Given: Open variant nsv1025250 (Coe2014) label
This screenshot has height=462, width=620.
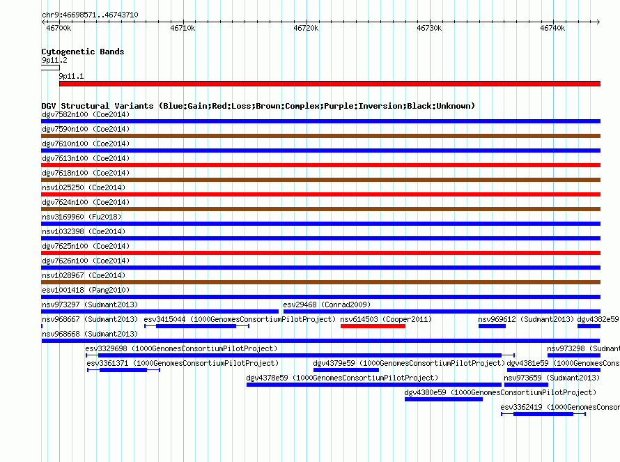Looking at the screenshot, I should (84, 187).
